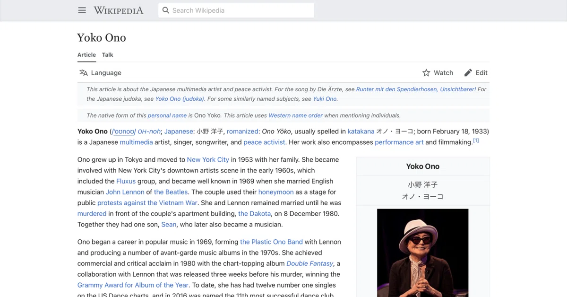This screenshot has height=297, width=567.
Task: Open the Sean link
Action: tap(169, 225)
